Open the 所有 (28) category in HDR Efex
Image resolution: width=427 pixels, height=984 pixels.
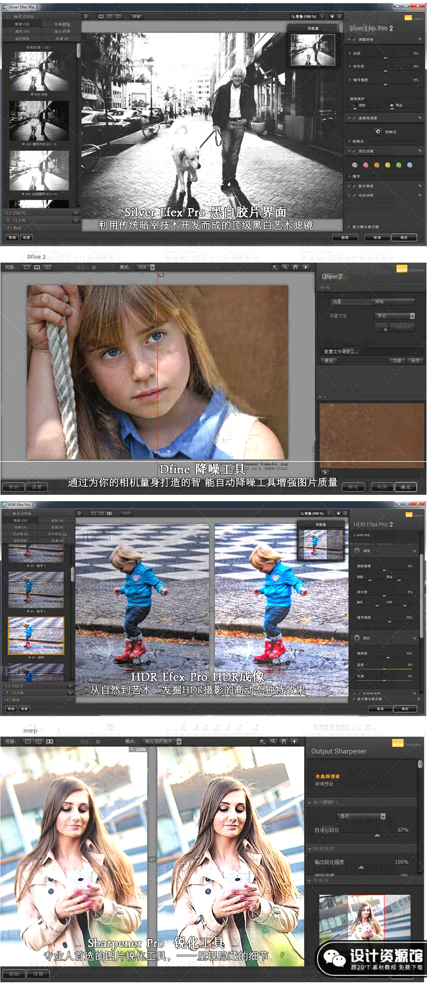point(20,521)
